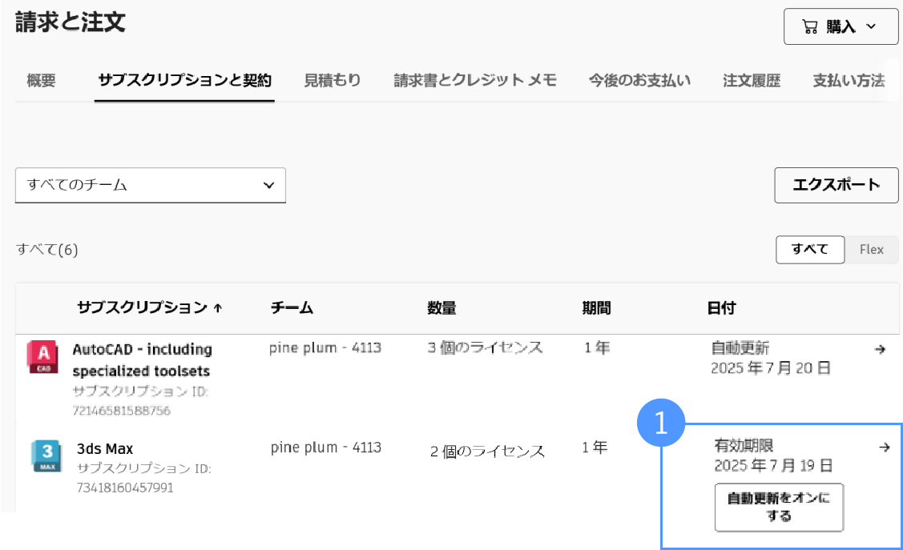Open 3ds Max subscription details arrow
The height and width of the screenshot is (550, 903).
point(884,448)
